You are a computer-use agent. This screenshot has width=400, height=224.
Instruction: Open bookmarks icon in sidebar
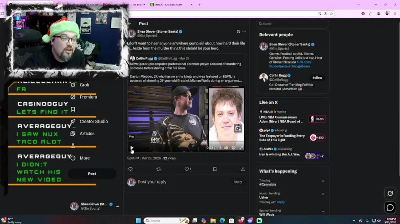coord(73,109)
